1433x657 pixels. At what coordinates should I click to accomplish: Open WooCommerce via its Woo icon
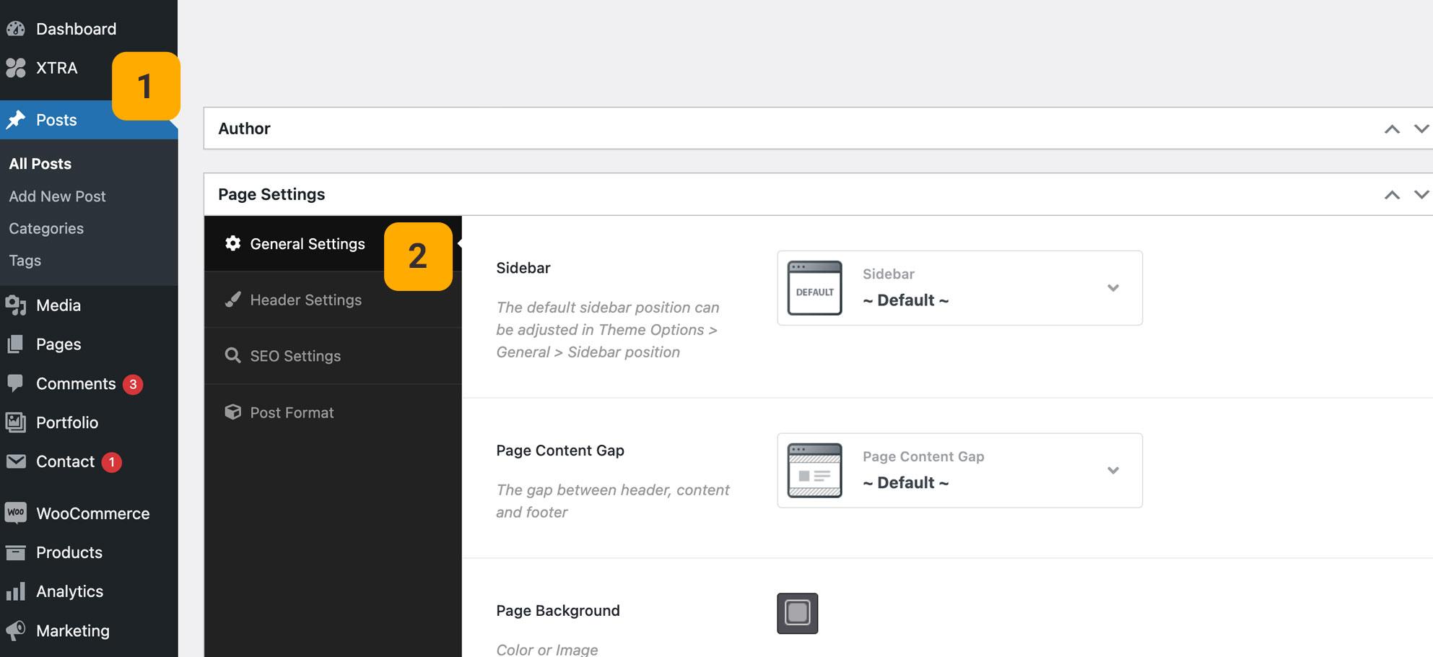pyautogui.click(x=16, y=513)
